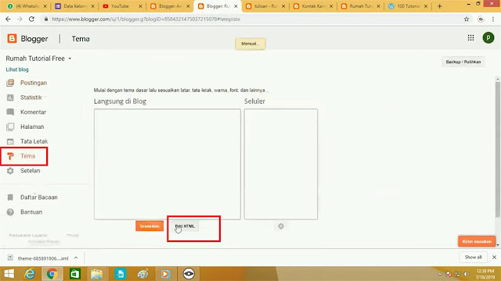The width and height of the screenshot is (501, 281).
Task: Open the Setelan gear icon in the sidebar
Action: click(x=10, y=171)
